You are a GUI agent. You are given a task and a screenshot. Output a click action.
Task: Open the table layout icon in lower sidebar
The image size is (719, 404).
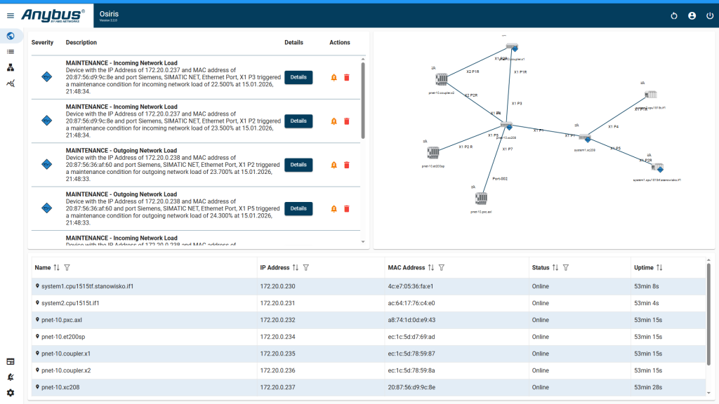(x=10, y=361)
